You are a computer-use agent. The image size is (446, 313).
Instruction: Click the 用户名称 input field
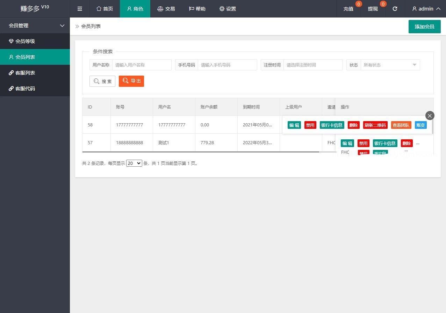pos(142,65)
